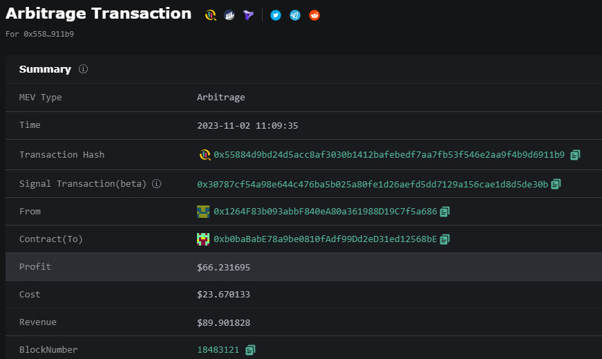This screenshot has width=602, height=359.
Task: Select the MEV Type value Arbitrage
Action: pos(221,98)
